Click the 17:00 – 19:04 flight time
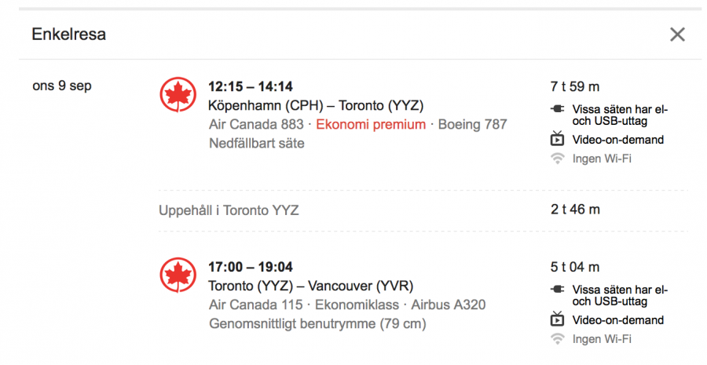The height and width of the screenshot is (365, 707). point(251,267)
